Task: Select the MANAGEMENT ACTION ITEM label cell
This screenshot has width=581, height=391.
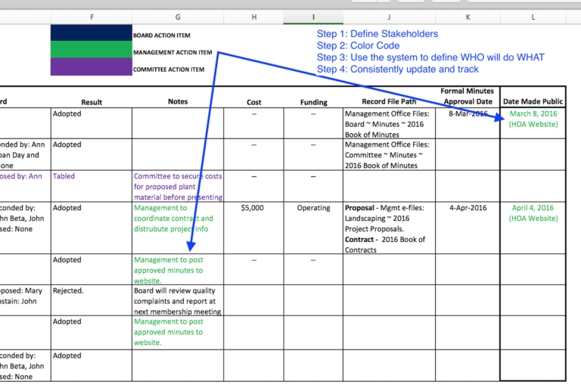Action: (172, 53)
